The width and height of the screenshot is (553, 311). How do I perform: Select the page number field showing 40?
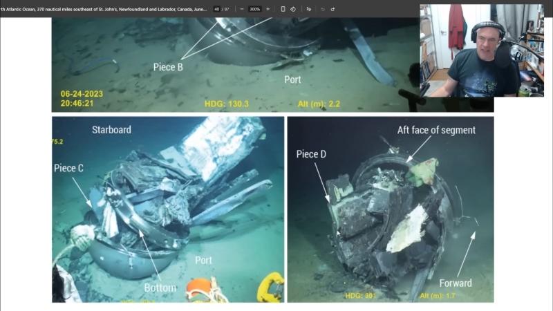(216, 9)
